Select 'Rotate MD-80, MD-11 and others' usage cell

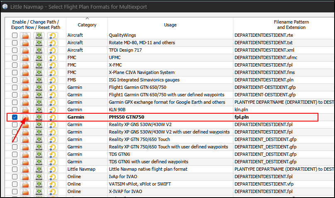click(x=170, y=43)
